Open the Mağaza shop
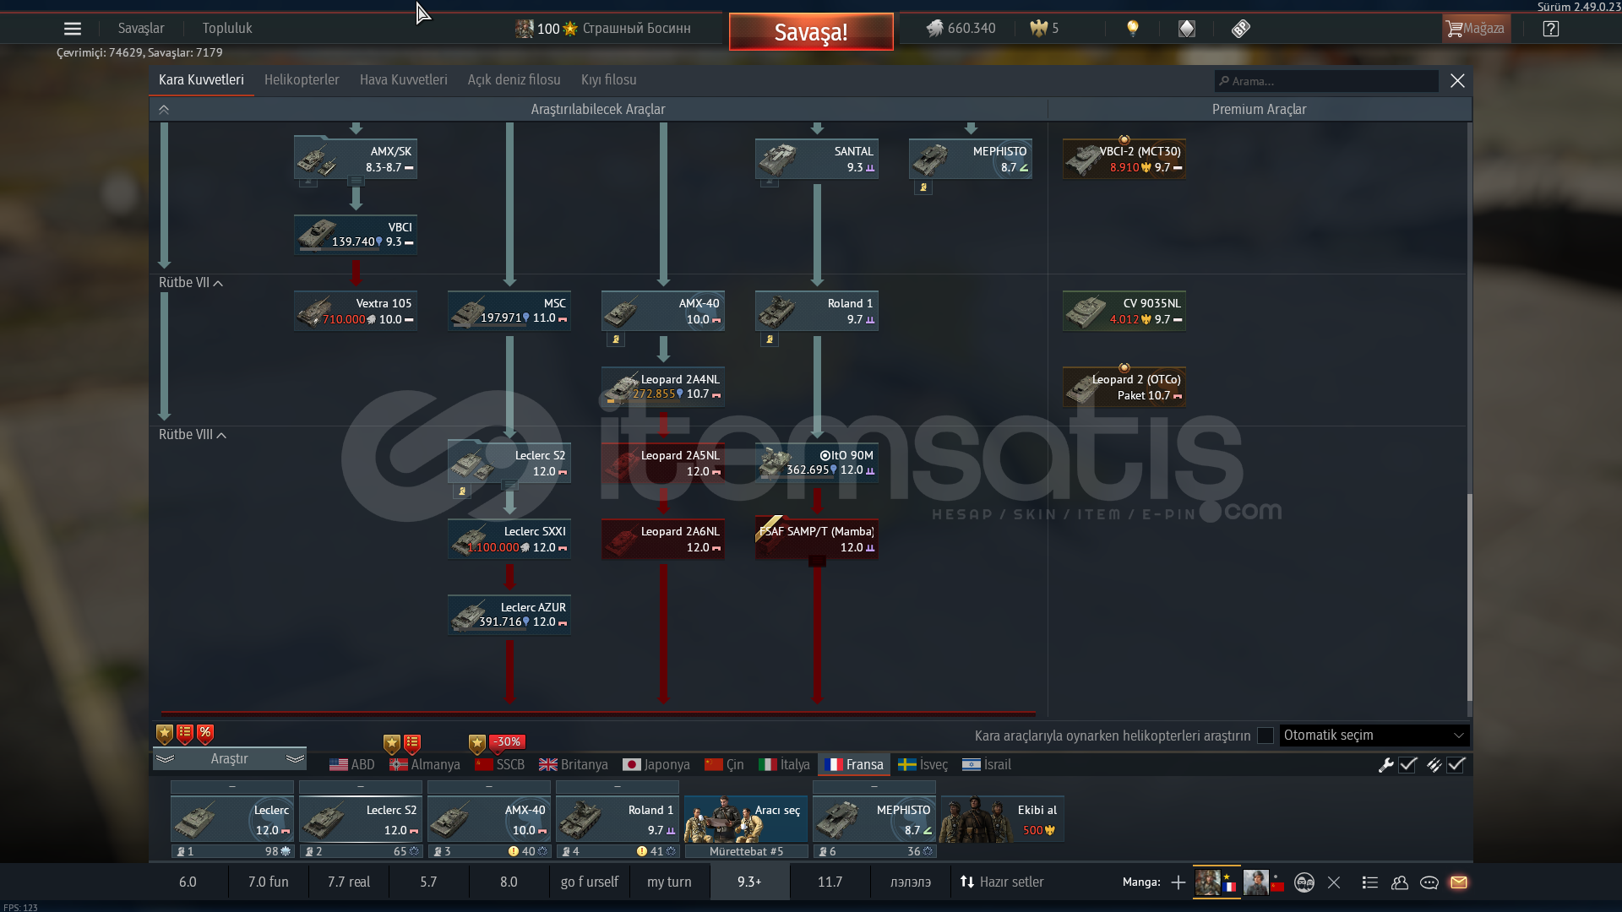 tap(1476, 29)
